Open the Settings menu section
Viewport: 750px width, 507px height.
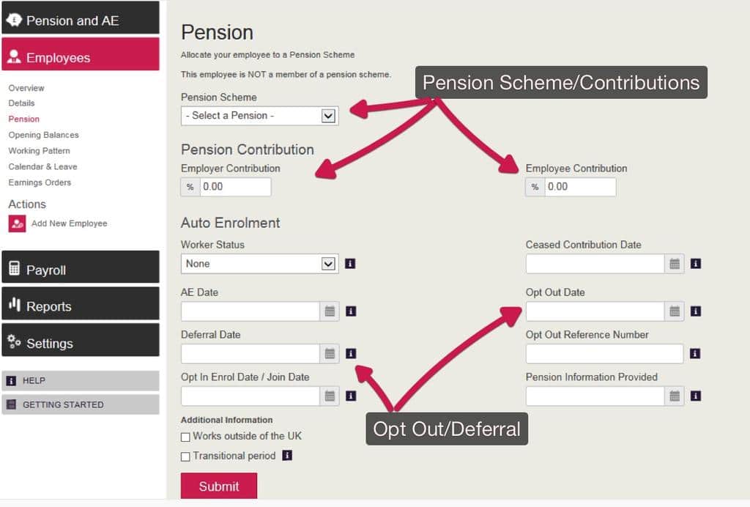point(81,343)
